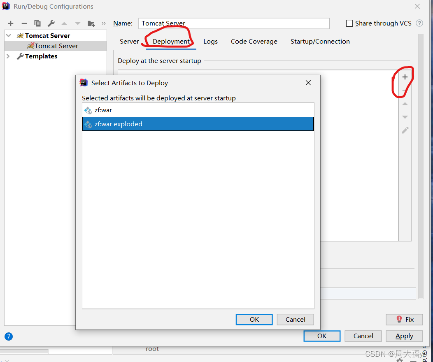Expand the Templates tree node

point(8,56)
